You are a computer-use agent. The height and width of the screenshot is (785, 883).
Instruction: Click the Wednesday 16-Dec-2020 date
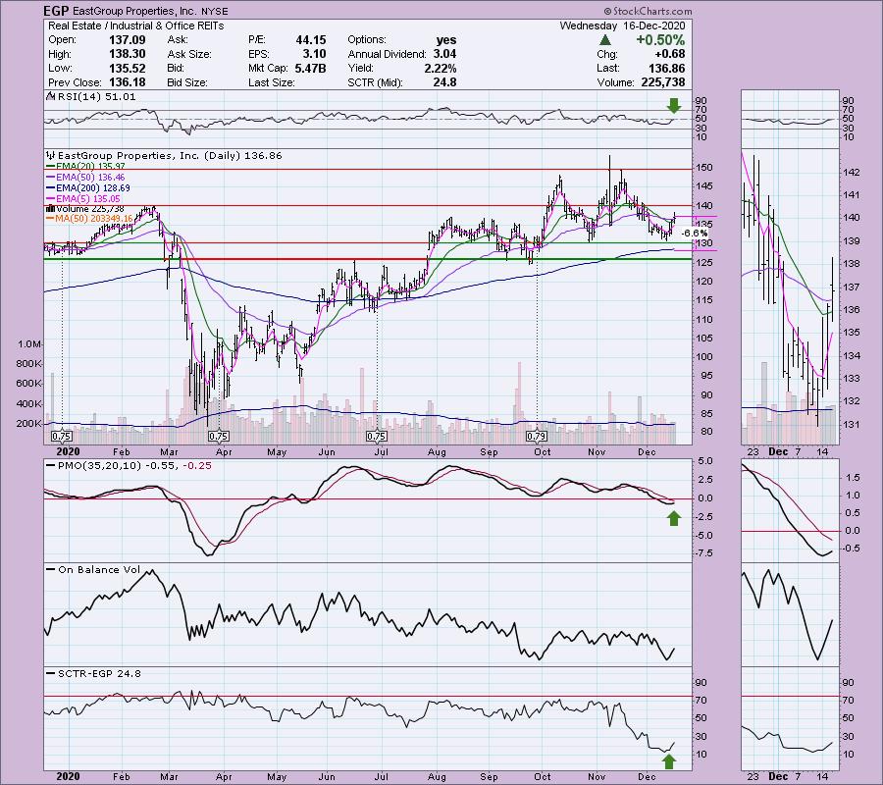pyautogui.click(x=622, y=26)
